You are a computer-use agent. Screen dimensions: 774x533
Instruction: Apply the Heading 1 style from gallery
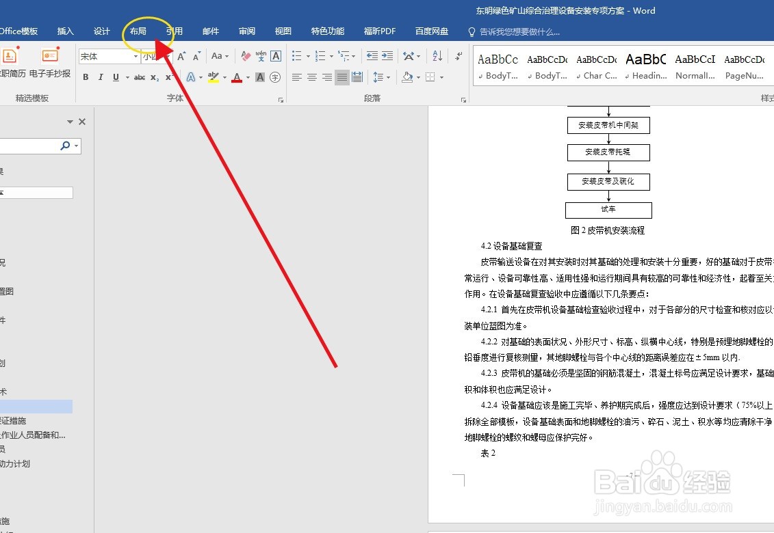[x=645, y=65]
